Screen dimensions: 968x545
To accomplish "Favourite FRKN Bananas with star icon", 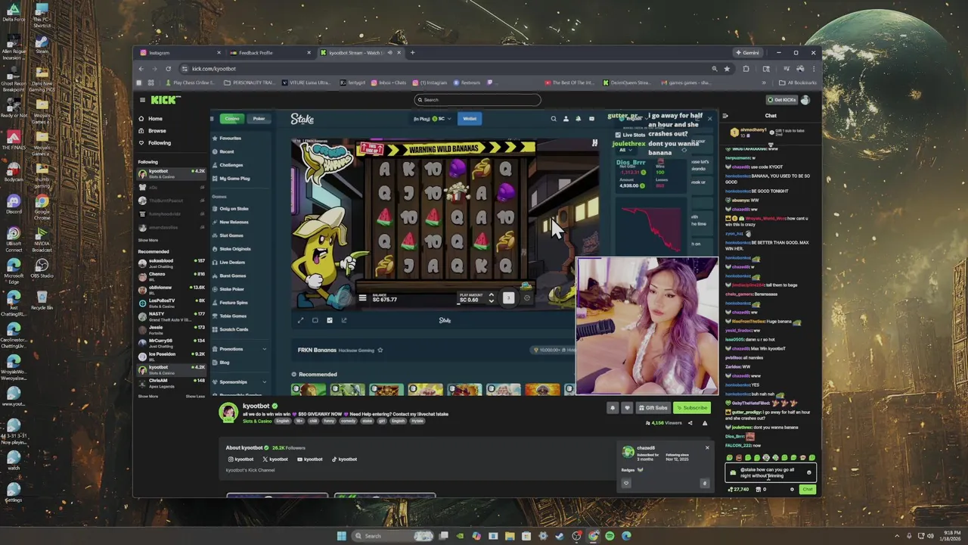I will tap(380, 350).
